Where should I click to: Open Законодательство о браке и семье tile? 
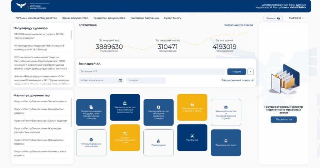(x=192, y=107)
